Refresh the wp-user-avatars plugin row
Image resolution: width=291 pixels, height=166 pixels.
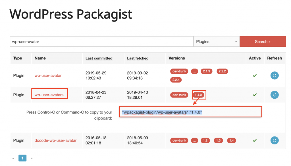coord(275,95)
